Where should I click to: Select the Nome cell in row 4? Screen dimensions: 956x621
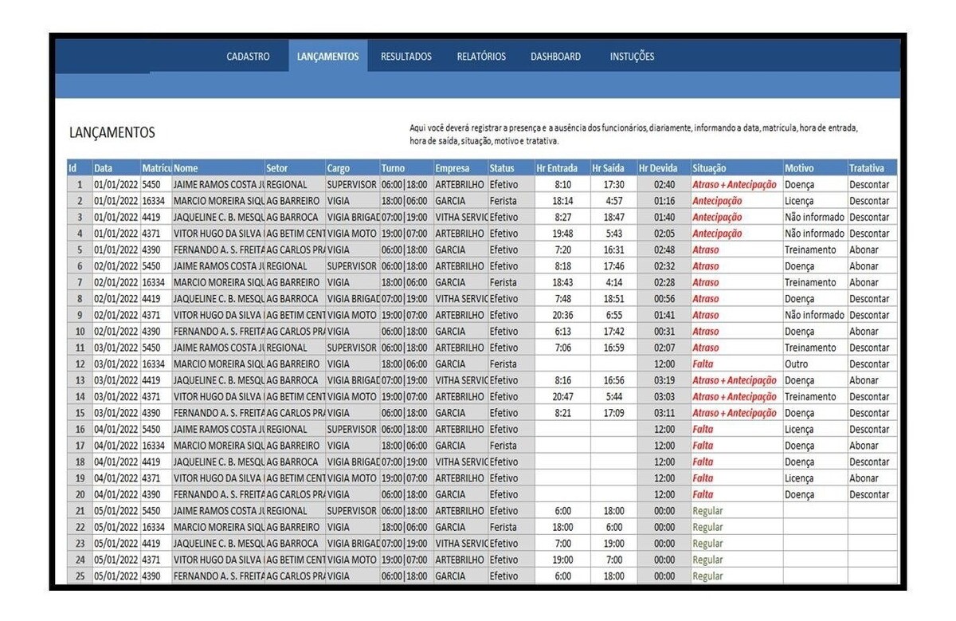tap(218, 234)
